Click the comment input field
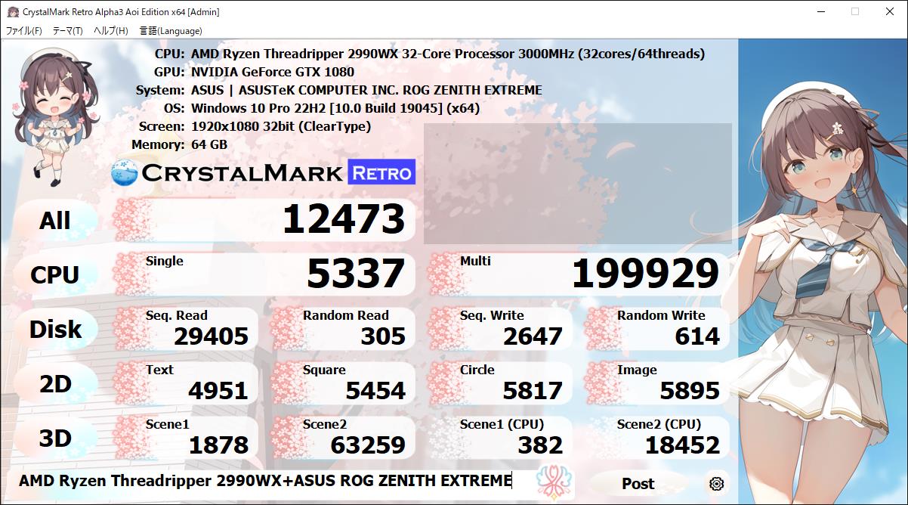908x505 pixels. coord(272,482)
